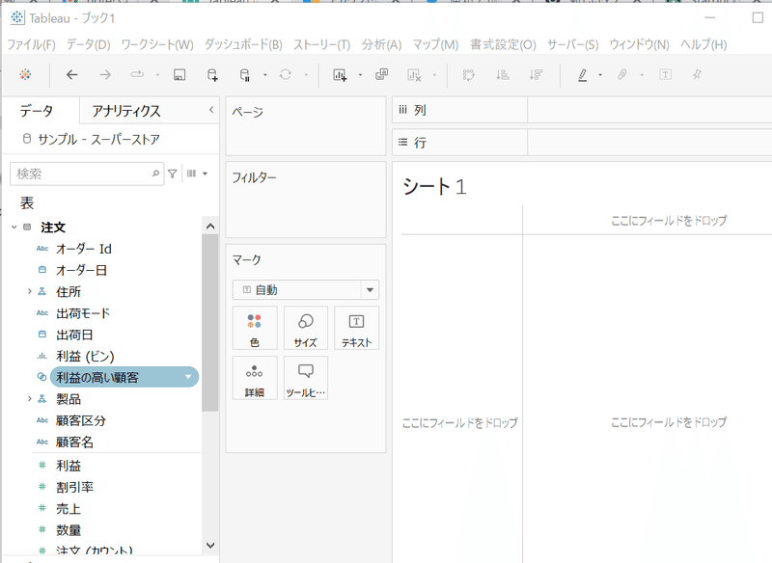Click the data pane scroll up arrow
The width and height of the screenshot is (772, 563).
[x=210, y=227]
